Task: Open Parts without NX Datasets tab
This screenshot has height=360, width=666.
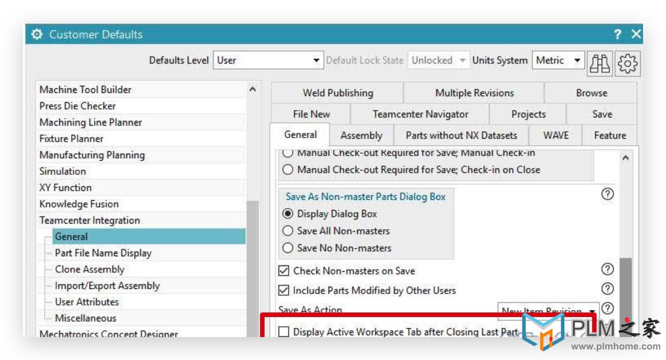Action: pos(461,135)
